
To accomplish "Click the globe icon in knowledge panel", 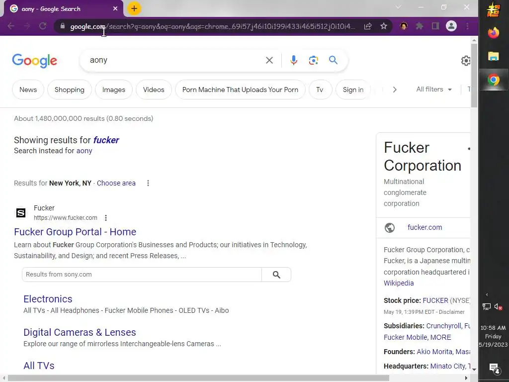I will pos(390,228).
